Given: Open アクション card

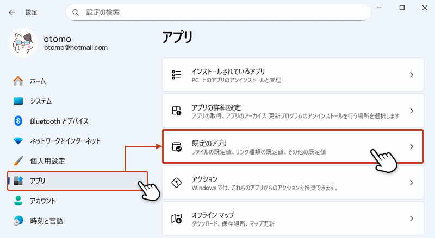Looking at the screenshot, I should click(293, 183).
